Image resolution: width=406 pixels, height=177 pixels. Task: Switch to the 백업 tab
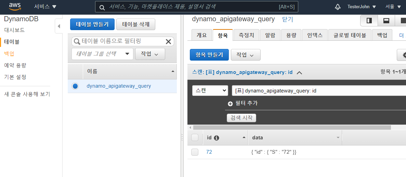coord(382,35)
